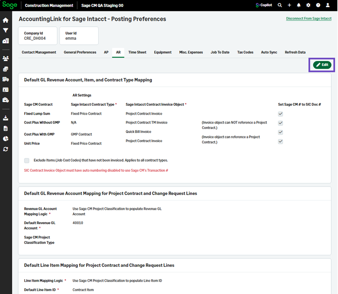The image size is (338, 294).
Task: Open the Refresh Data tab
Action: 295,52
